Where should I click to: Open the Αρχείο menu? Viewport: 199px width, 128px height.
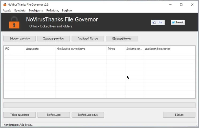(x=7, y=10)
